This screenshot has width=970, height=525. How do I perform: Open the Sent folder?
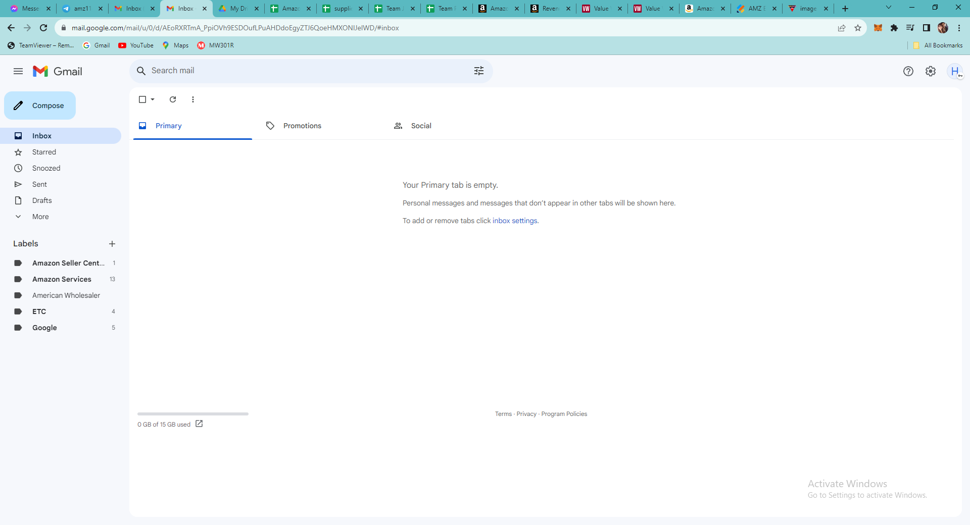coord(61,184)
